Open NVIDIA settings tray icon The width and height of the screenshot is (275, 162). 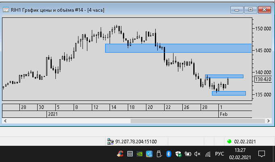[140, 154]
